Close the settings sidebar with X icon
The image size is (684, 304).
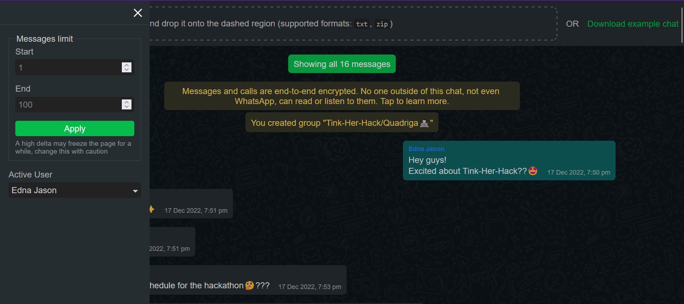pos(138,13)
